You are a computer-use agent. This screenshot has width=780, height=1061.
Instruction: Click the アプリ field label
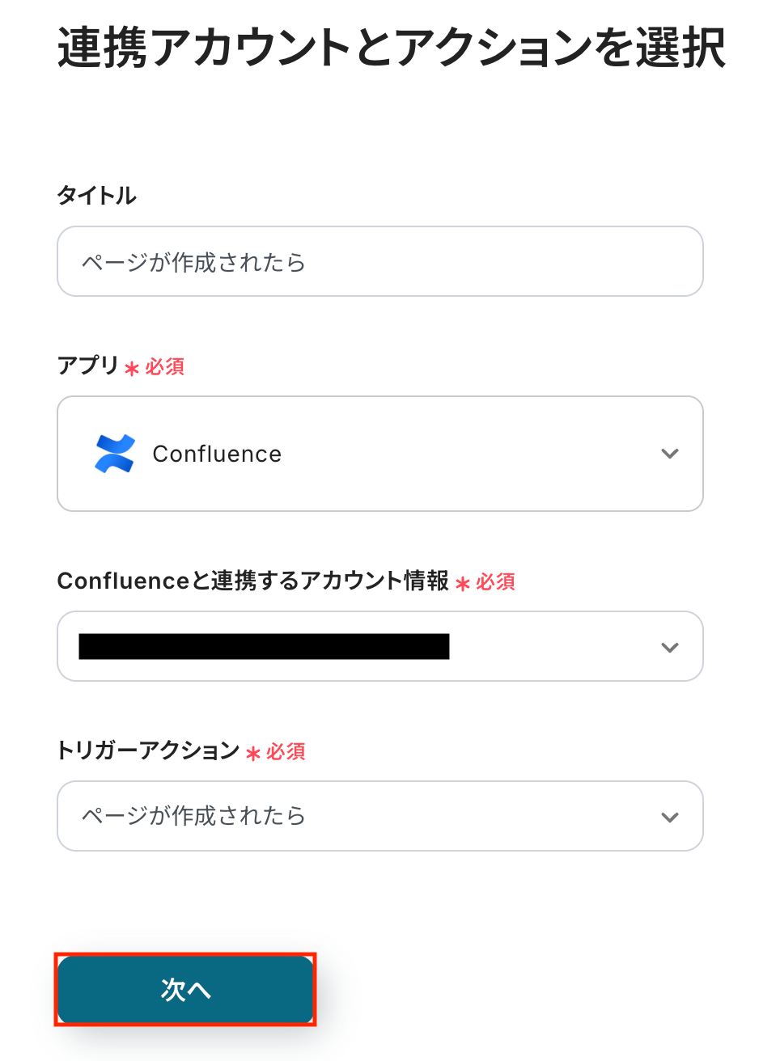click(x=88, y=366)
